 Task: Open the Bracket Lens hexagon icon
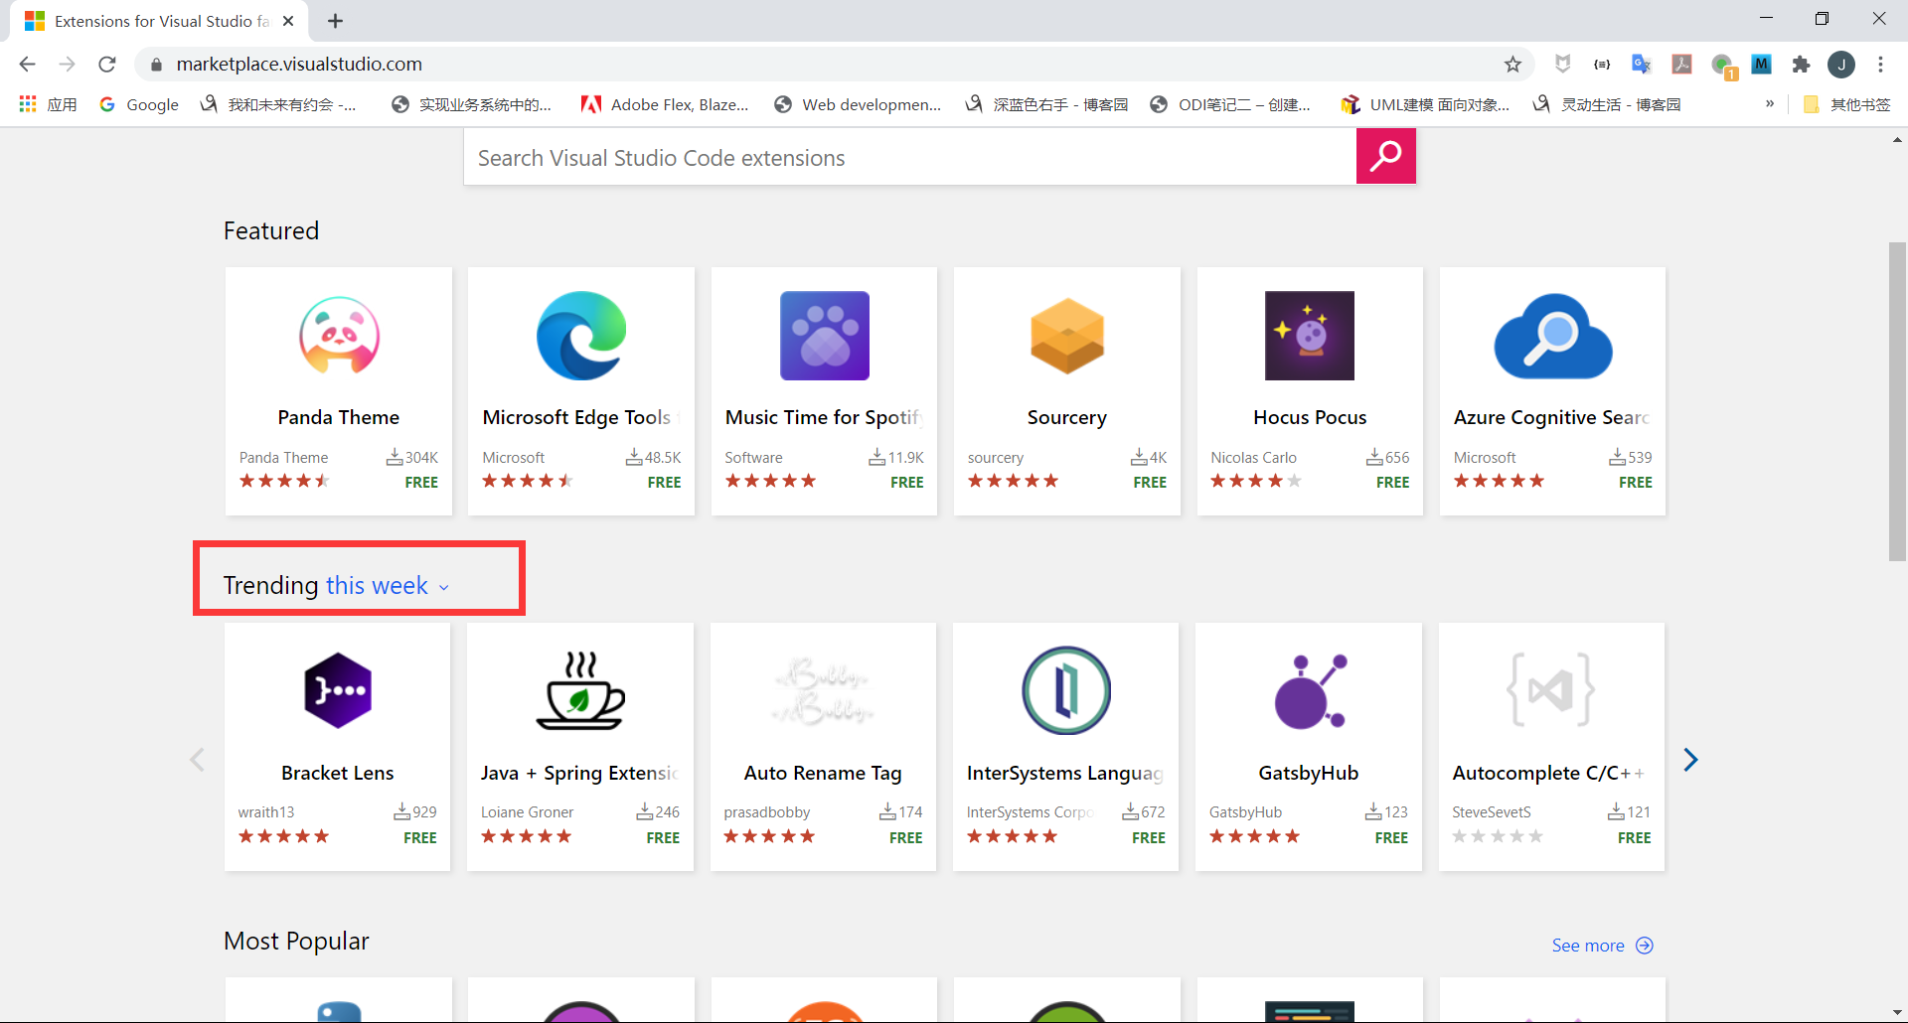[x=338, y=690]
